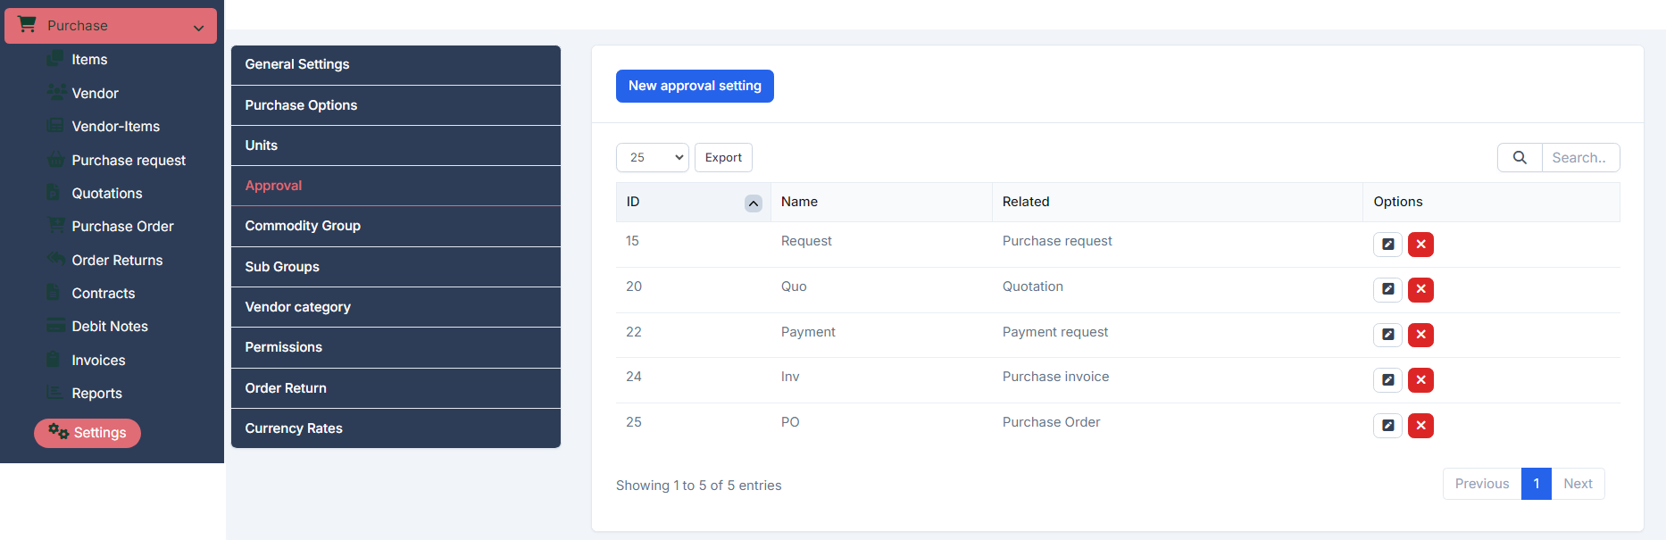Export the approval settings table

pyautogui.click(x=723, y=158)
